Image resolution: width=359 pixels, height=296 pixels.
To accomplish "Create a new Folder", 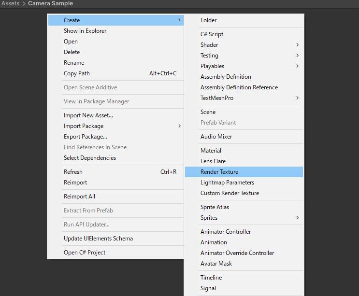I will (244, 20).
